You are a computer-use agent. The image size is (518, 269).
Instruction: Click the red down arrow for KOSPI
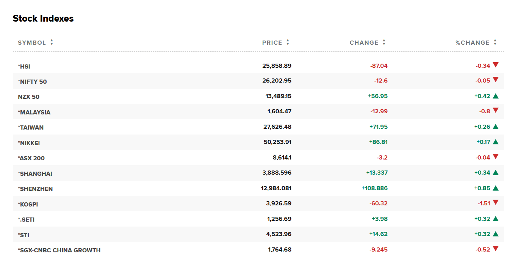tap(495, 203)
